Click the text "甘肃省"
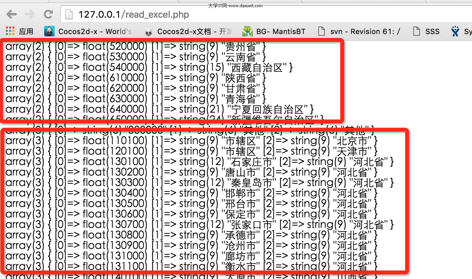Image resolution: width=472 pixels, height=279 pixels. tap(240, 88)
